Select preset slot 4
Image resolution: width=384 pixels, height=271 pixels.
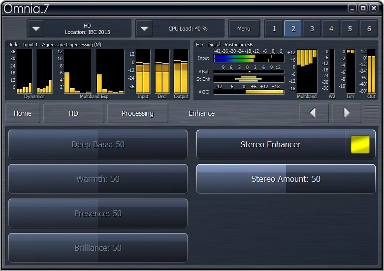click(x=331, y=29)
